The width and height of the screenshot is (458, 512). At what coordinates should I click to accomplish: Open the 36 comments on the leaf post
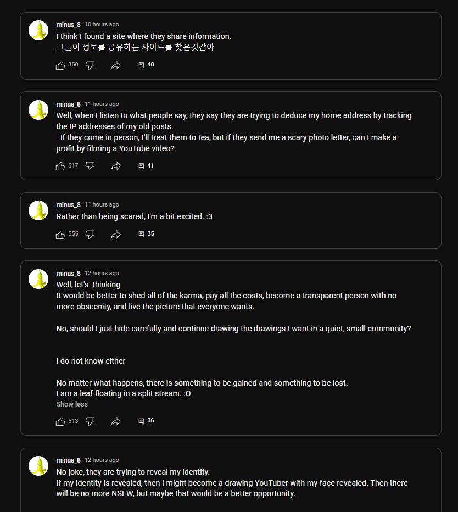point(146,421)
